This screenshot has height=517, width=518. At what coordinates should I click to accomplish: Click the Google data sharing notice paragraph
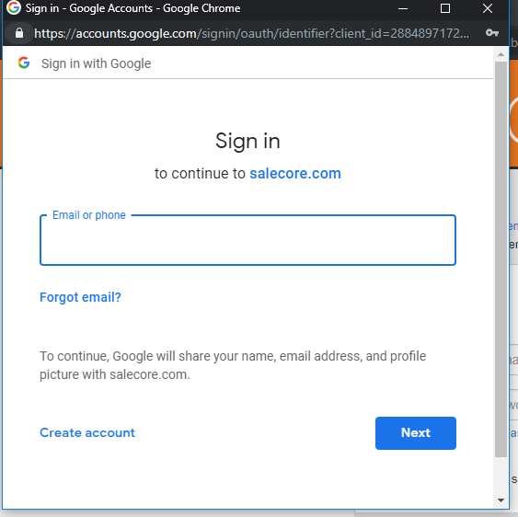(x=233, y=365)
